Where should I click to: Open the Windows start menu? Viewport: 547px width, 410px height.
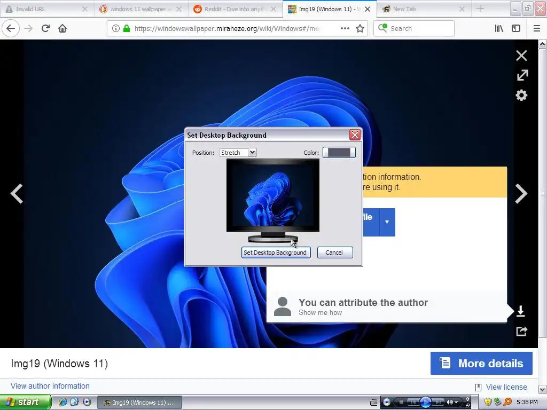point(26,402)
